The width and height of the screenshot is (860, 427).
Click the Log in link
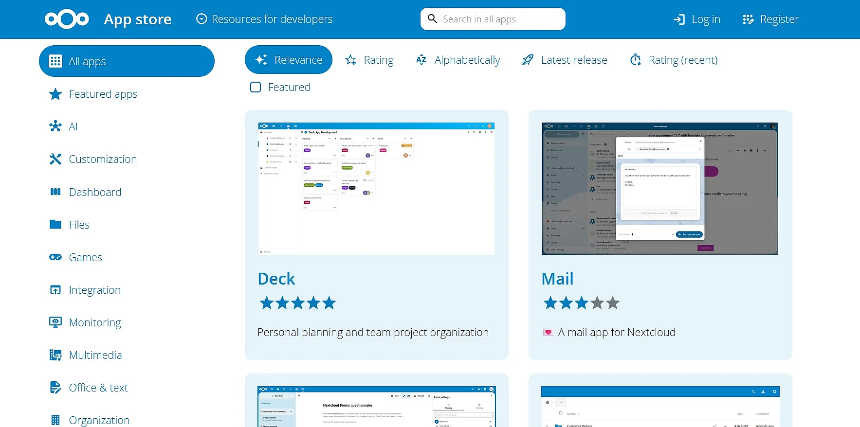[x=697, y=19]
